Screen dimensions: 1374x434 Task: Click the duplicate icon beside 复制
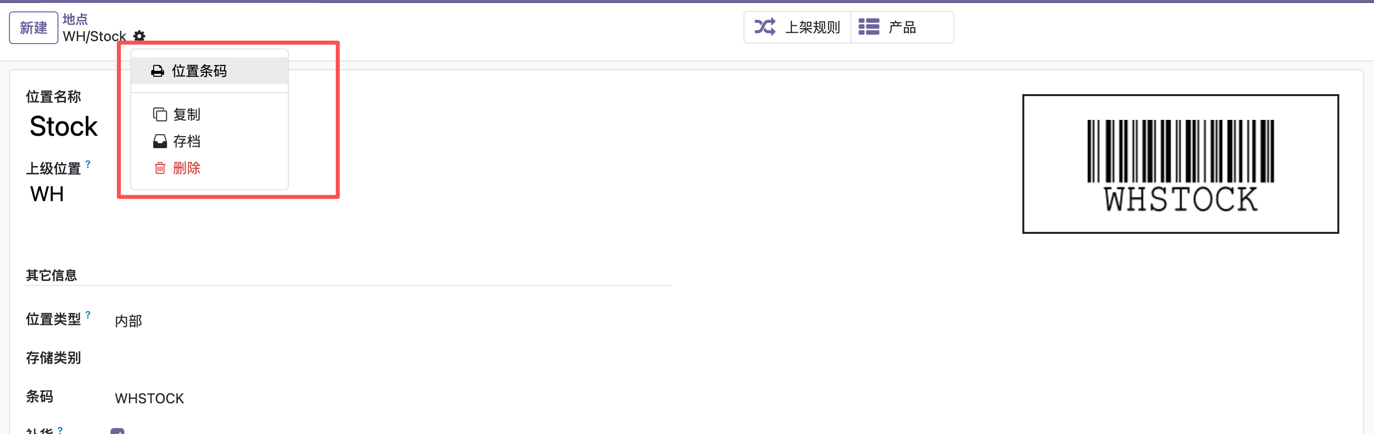tap(160, 114)
